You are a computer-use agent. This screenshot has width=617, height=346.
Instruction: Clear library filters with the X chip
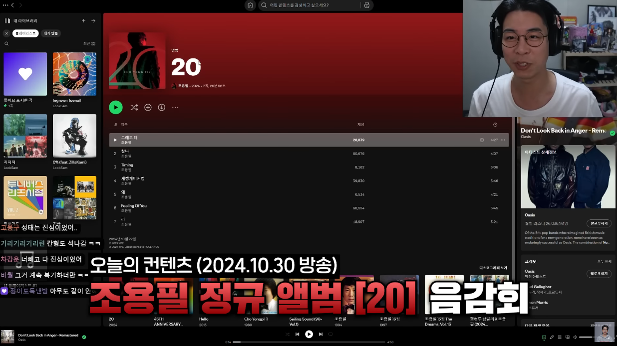6,33
